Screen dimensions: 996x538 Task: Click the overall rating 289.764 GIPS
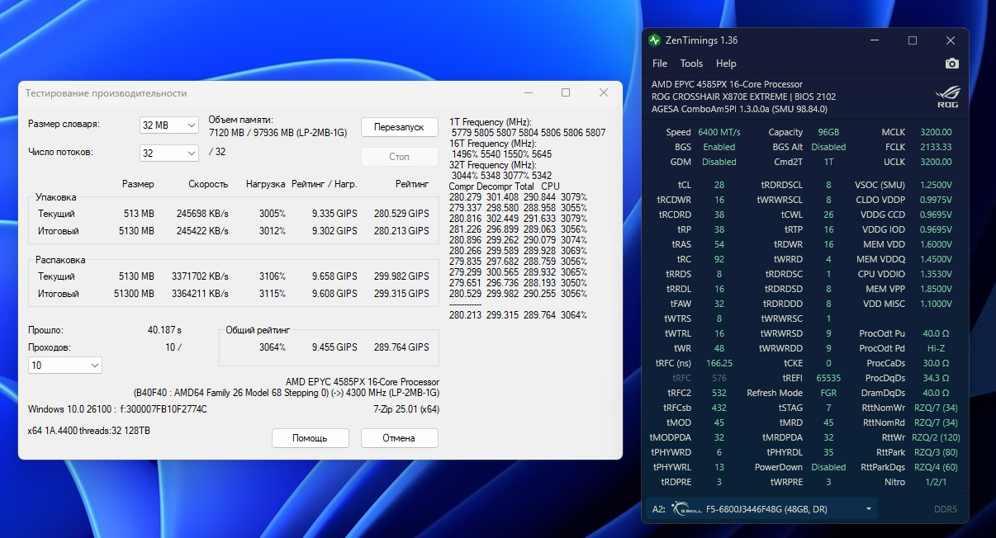coord(401,347)
